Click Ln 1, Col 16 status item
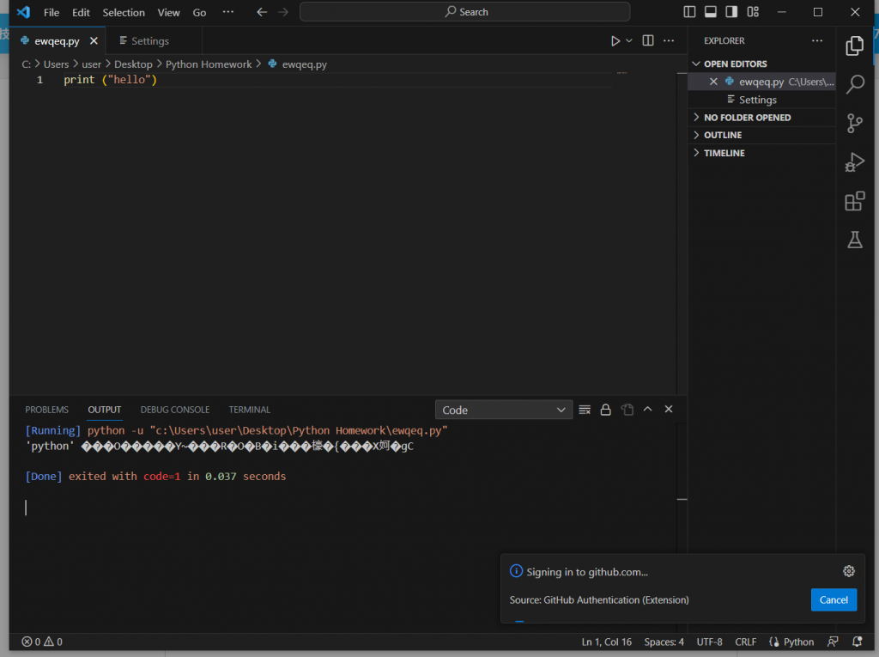The image size is (879, 657). (x=607, y=642)
